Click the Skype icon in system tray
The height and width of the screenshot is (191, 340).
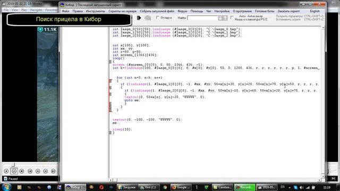295,187
